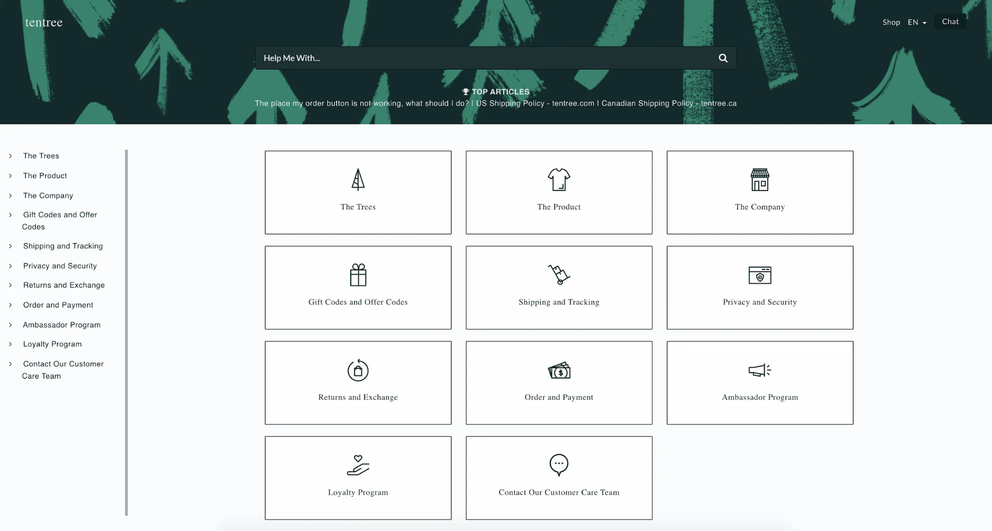Open the Canadian Shipping Policy - tentree.ca article

pyautogui.click(x=669, y=103)
